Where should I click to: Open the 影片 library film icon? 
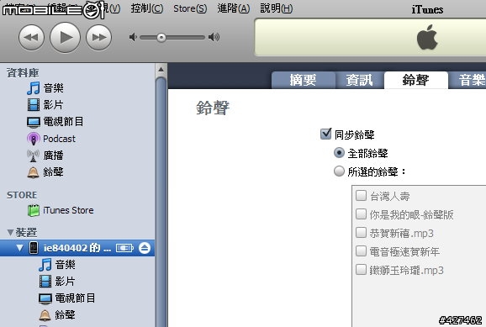(x=33, y=105)
